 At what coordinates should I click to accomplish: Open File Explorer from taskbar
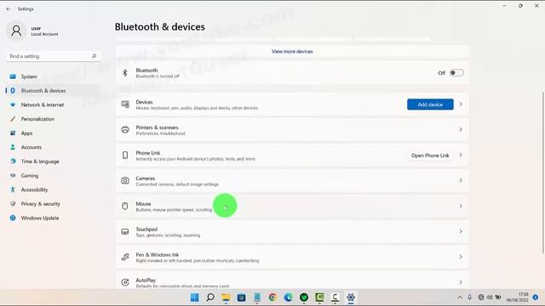coord(226,297)
